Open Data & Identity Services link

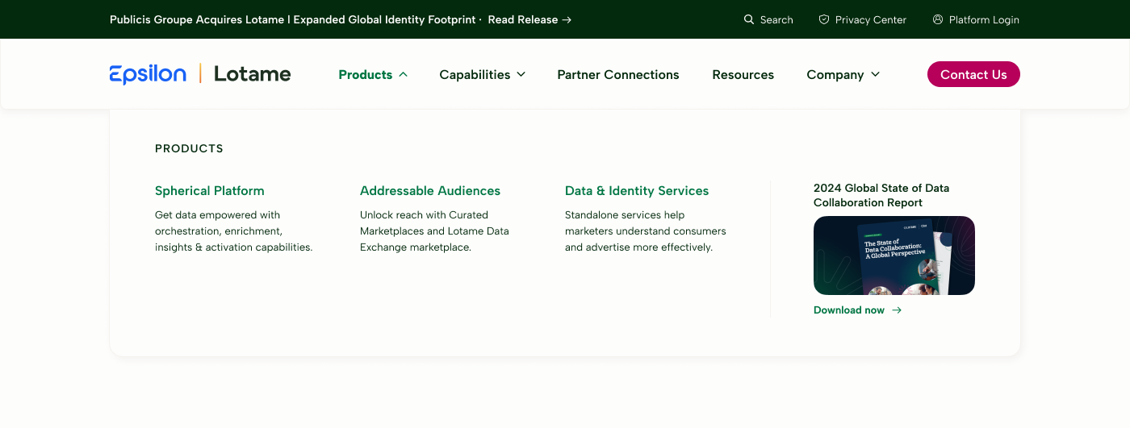[x=637, y=191]
